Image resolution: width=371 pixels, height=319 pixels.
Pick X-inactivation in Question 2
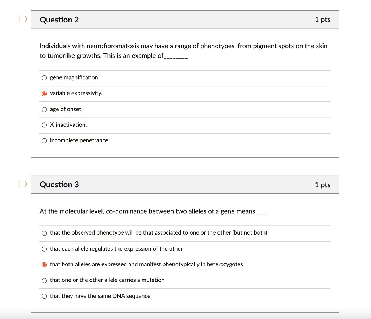click(x=44, y=125)
